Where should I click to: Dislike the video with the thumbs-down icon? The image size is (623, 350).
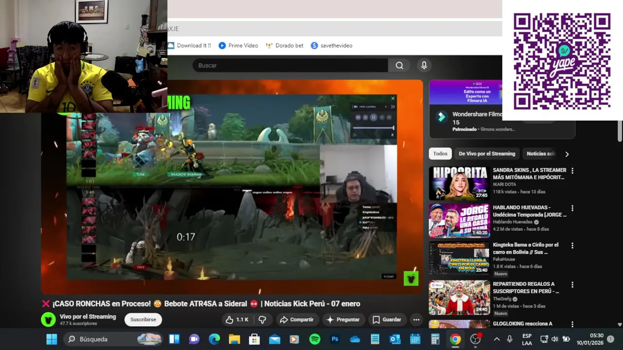coord(262,319)
